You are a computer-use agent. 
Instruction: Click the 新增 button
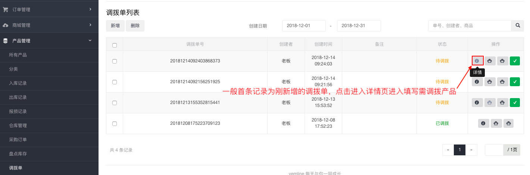(x=115, y=26)
